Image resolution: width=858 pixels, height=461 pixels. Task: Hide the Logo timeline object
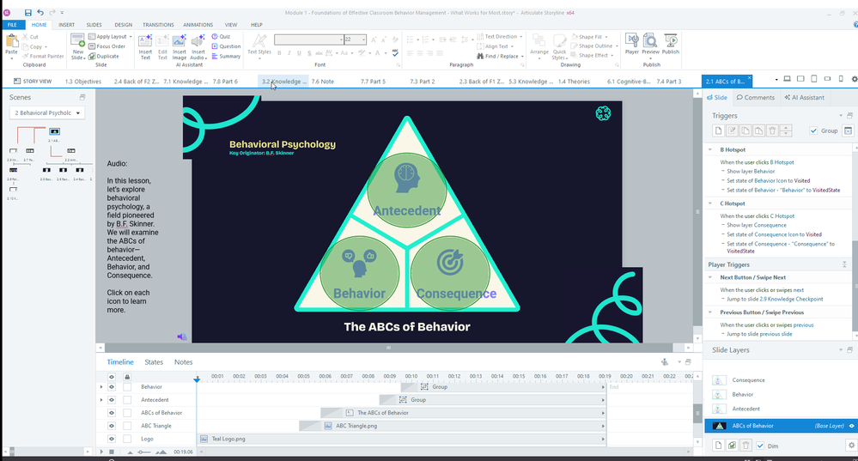[112, 439]
